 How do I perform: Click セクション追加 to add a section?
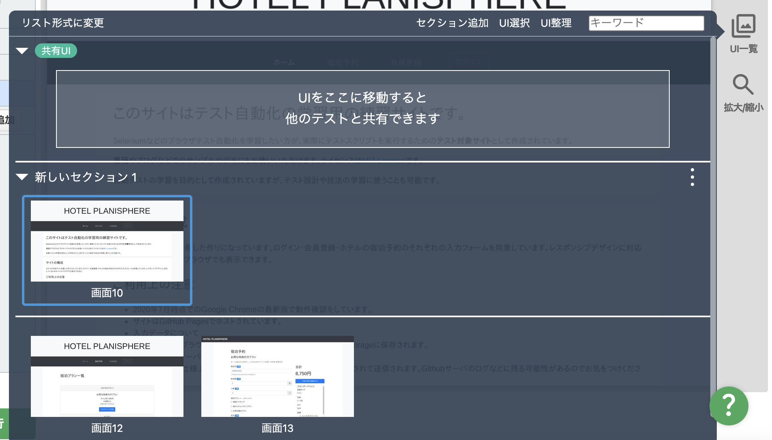click(x=452, y=23)
